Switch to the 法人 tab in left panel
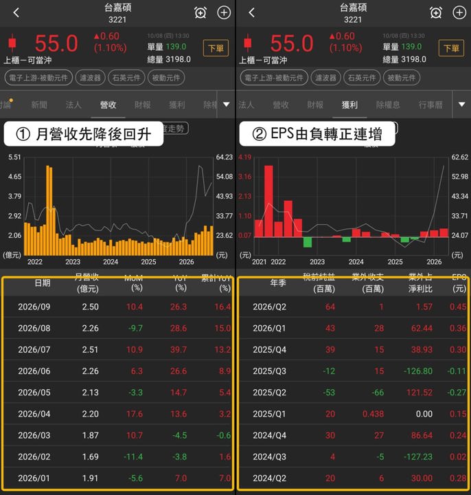 (x=73, y=104)
